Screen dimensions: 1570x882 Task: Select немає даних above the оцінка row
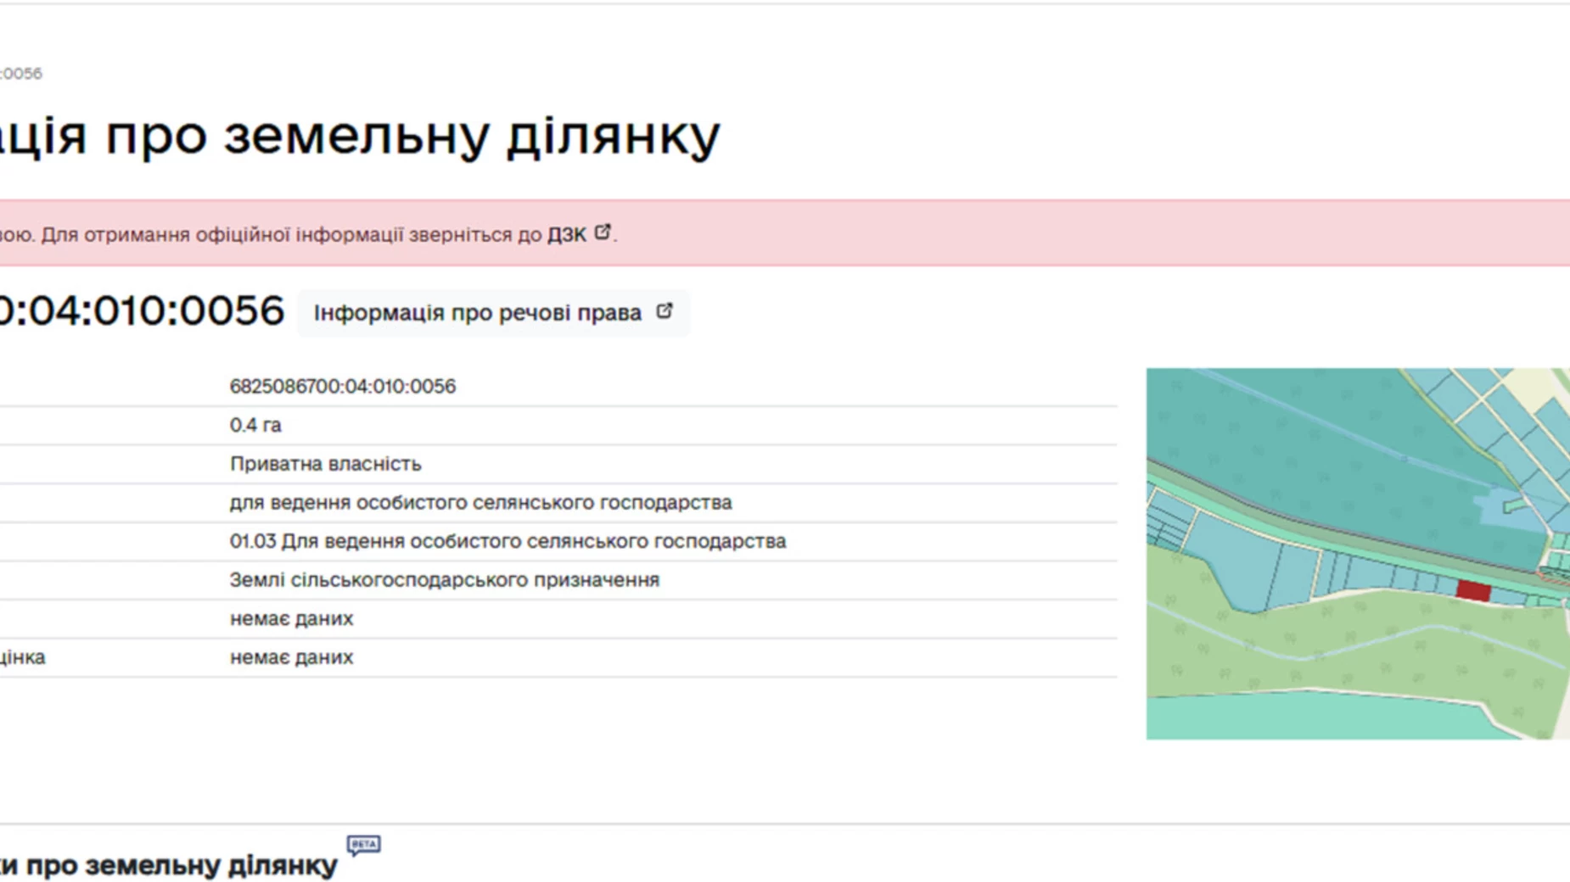[292, 619]
